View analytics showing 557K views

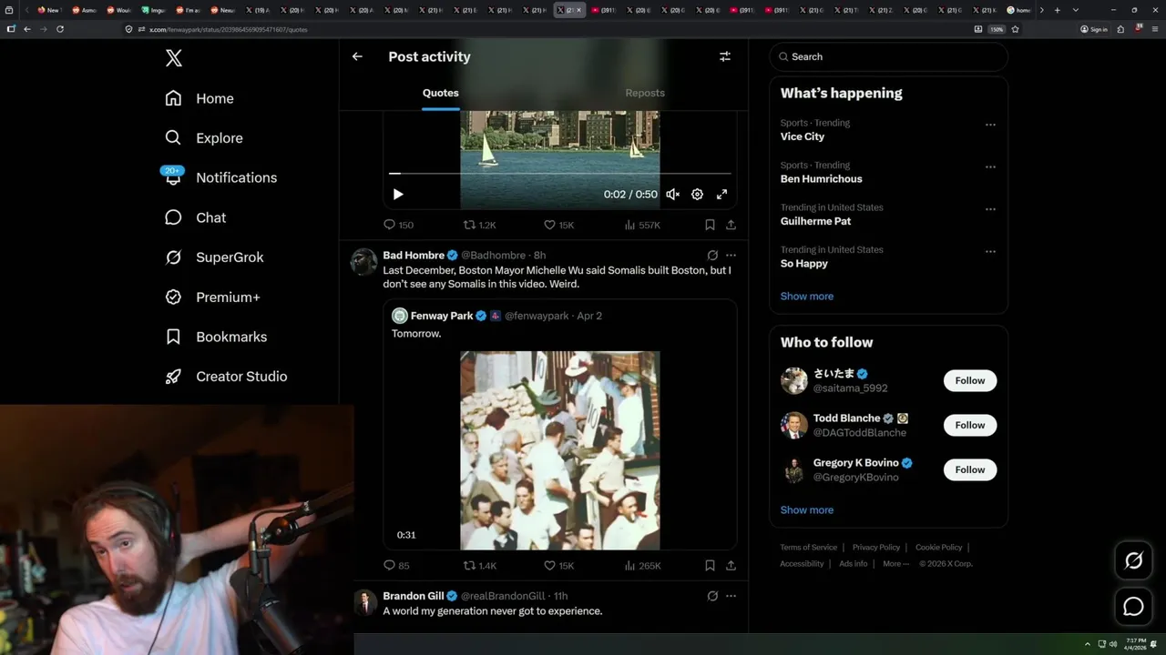pos(642,225)
